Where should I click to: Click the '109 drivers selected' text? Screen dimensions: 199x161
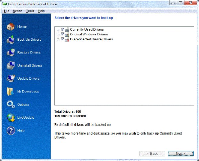pyautogui.click(x=70, y=116)
